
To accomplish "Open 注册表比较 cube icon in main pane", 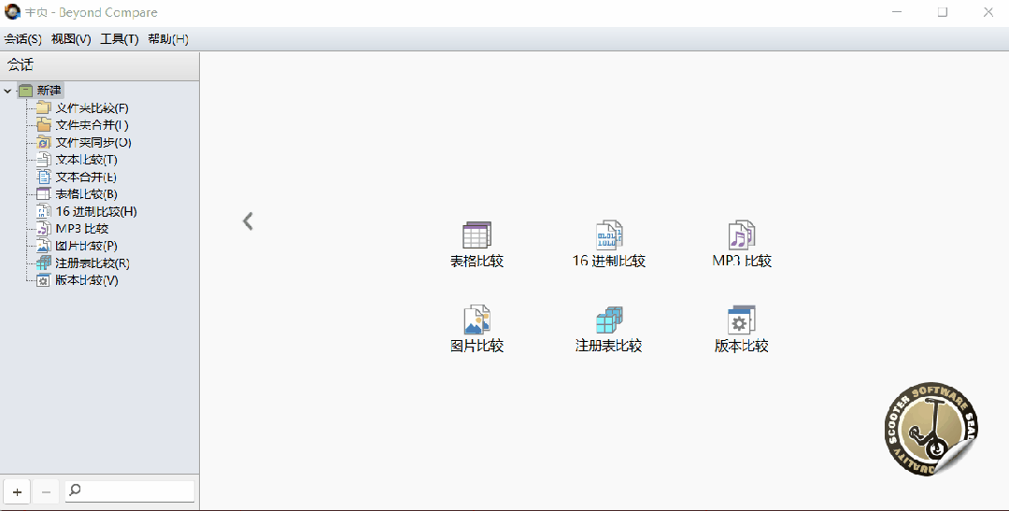I will pyautogui.click(x=609, y=319).
